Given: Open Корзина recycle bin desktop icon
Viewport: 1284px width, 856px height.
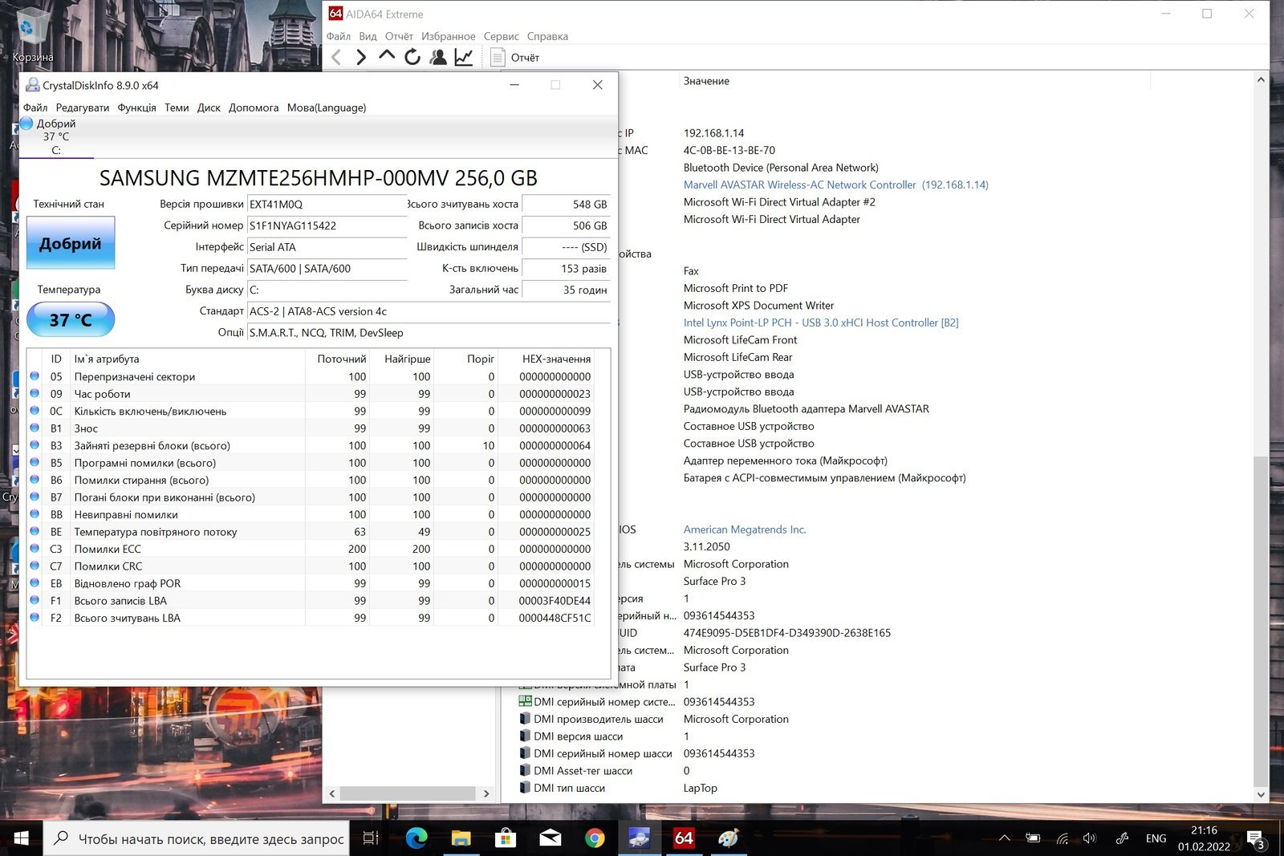Looking at the screenshot, I should pyautogui.click(x=32, y=35).
